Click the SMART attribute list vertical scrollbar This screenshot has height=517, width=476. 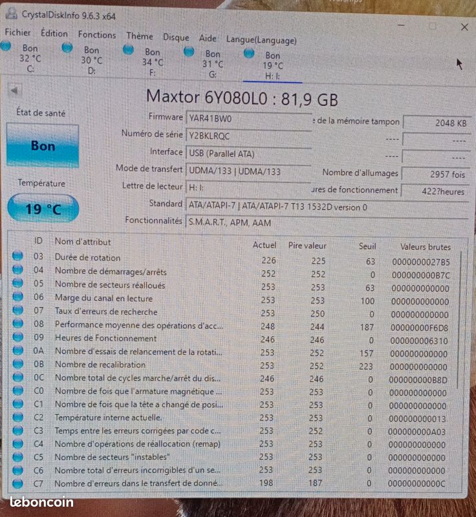click(459, 319)
